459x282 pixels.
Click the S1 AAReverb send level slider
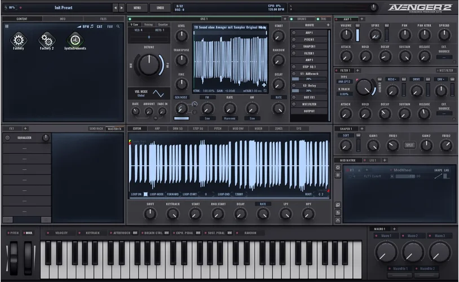tap(308, 79)
